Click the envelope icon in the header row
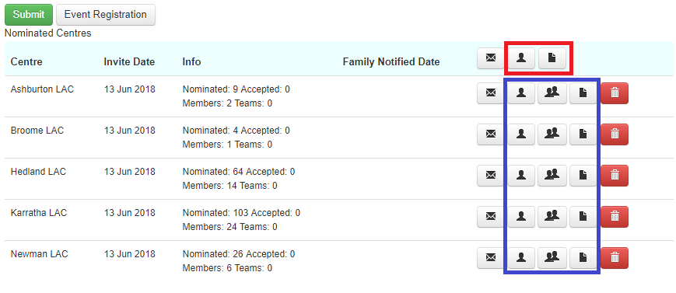 [491, 58]
